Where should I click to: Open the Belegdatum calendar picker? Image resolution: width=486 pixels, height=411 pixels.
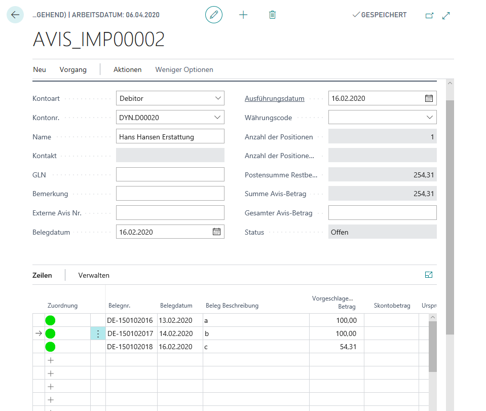tap(216, 232)
